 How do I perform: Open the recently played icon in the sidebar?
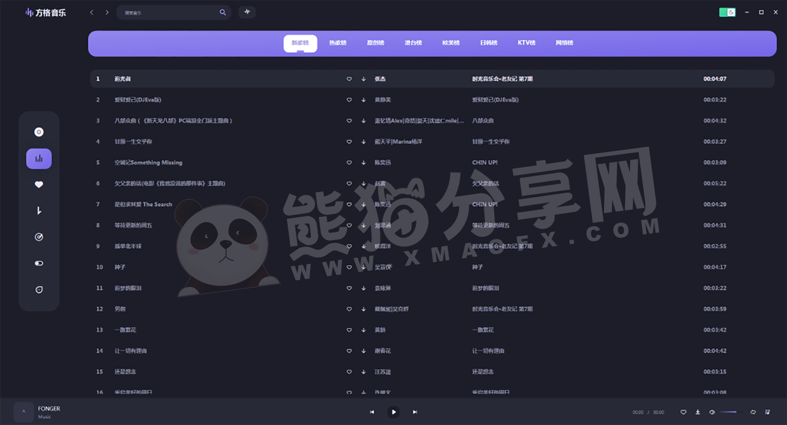39,237
